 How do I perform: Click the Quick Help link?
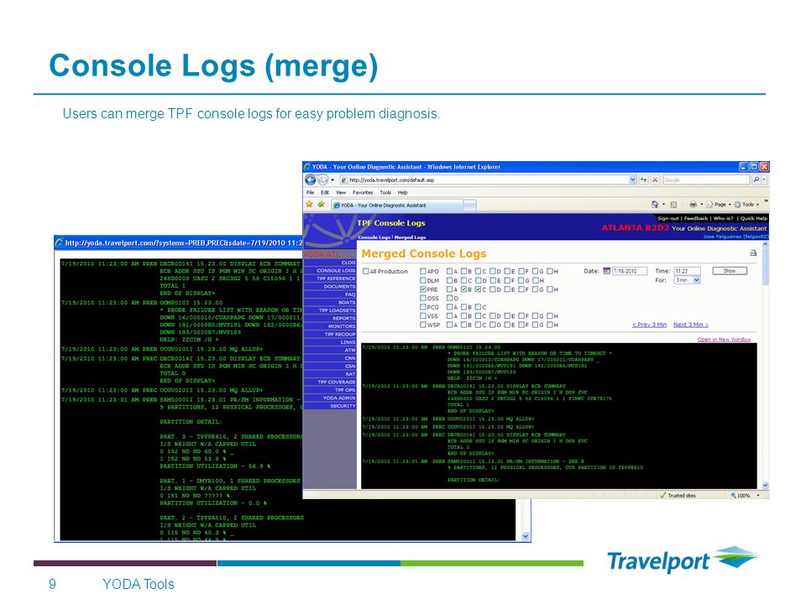tap(754, 218)
